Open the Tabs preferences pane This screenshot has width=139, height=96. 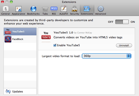(x=45, y=10)
